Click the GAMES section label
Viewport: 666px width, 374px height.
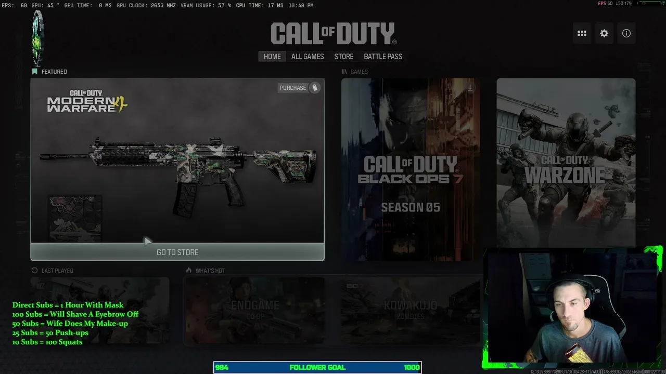tap(359, 72)
